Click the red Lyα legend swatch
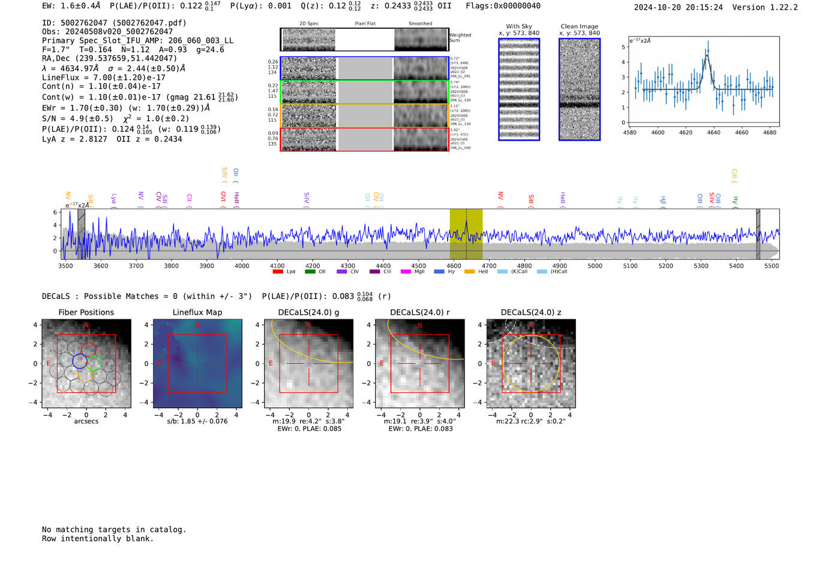 pyautogui.click(x=278, y=271)
